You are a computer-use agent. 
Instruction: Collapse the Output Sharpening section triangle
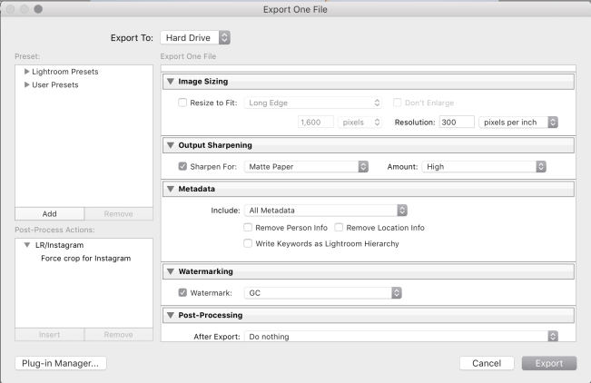(x=171, y=145)
